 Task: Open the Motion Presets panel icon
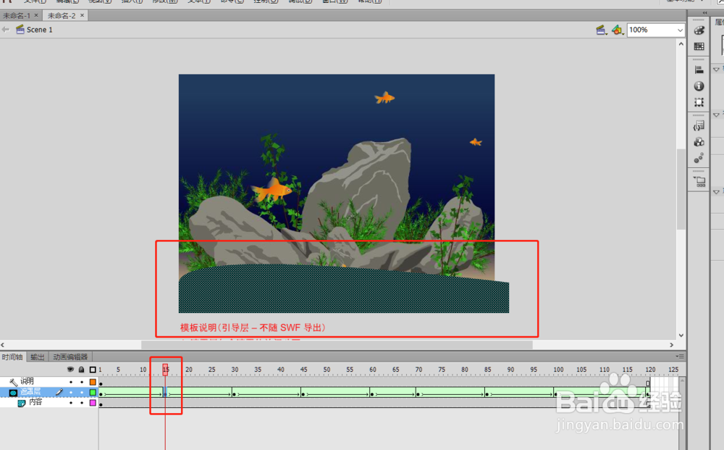[x=699, y=158]
